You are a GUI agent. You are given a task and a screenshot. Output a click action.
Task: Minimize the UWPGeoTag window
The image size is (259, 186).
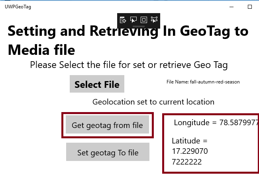232,7
